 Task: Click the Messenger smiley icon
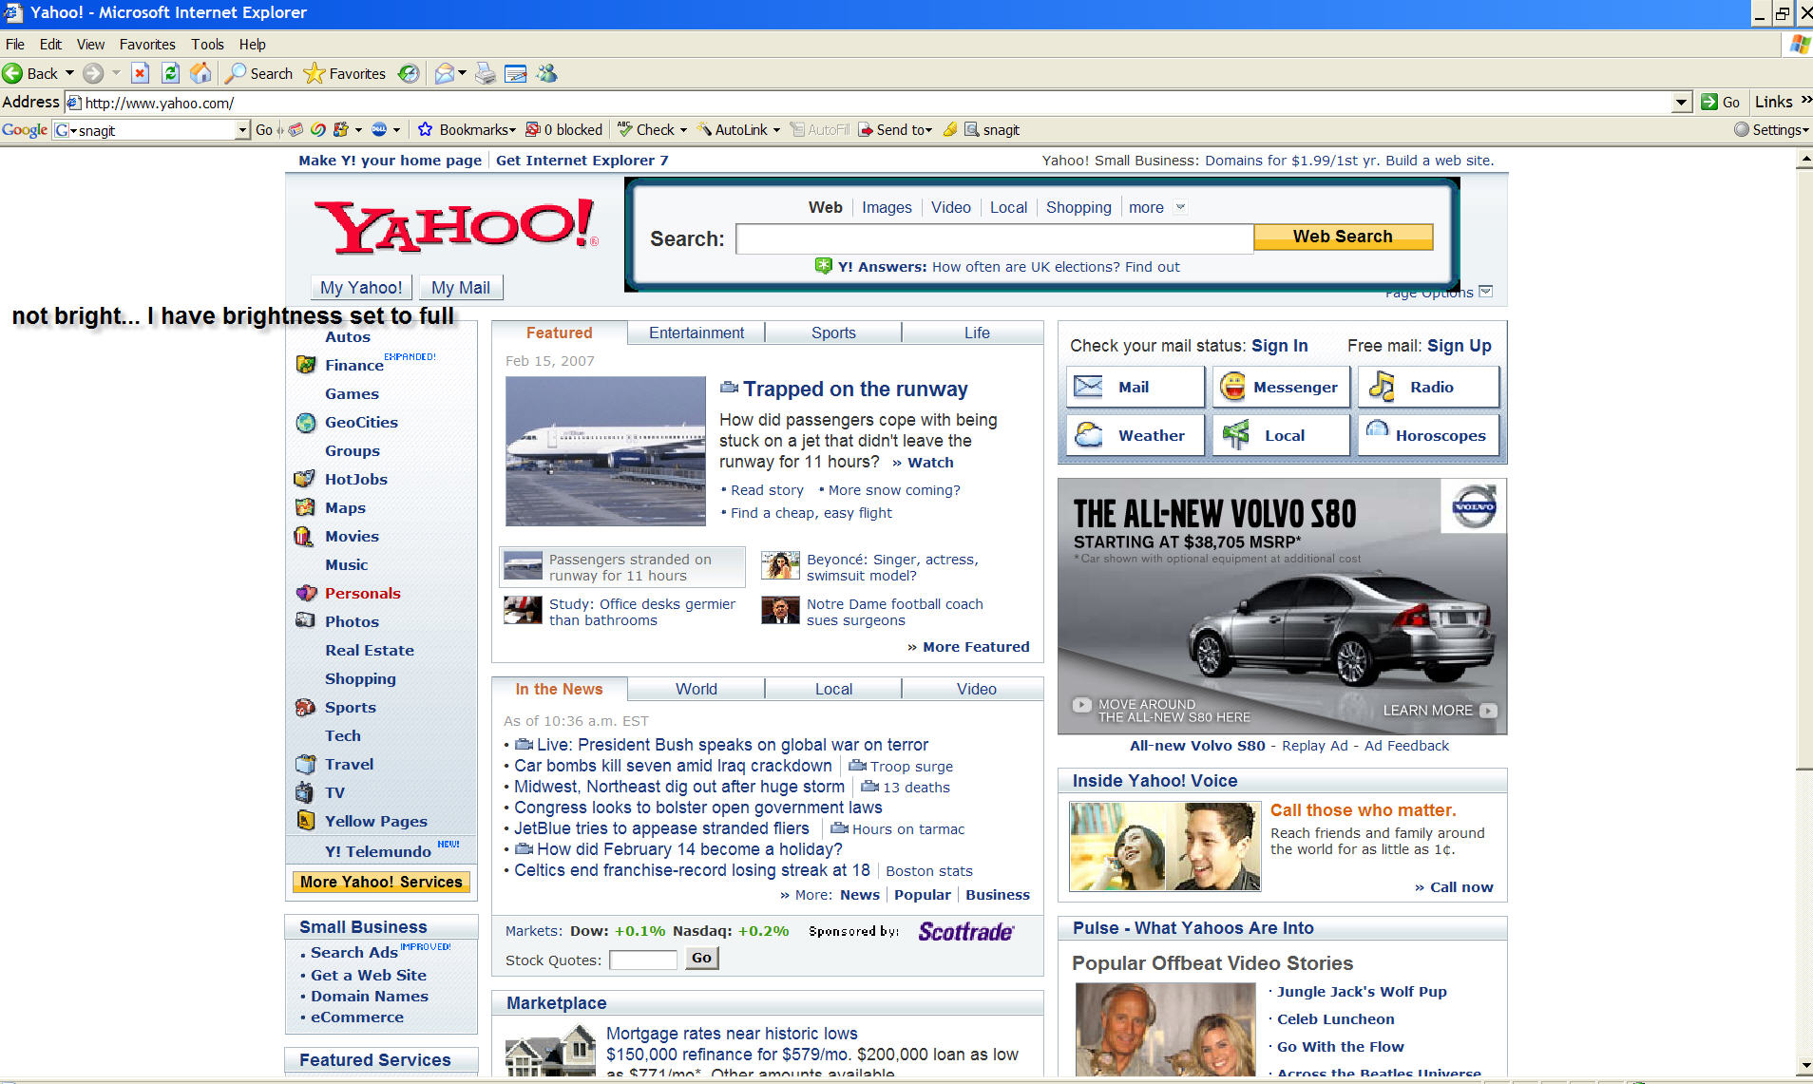(x=1232, y=386)
